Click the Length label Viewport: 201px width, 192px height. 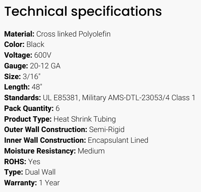tap(17, 87)
